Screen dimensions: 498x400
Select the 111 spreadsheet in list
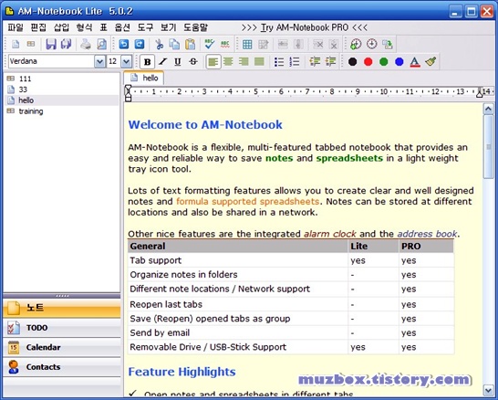[26, 79]
